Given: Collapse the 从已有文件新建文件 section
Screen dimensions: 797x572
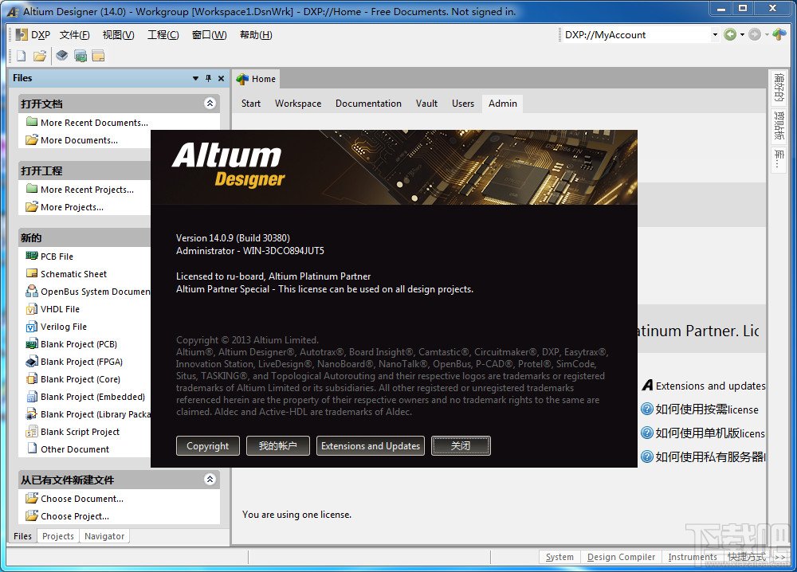Looking at the screenshot, I should pyautogui.click(x=210, y=479).
